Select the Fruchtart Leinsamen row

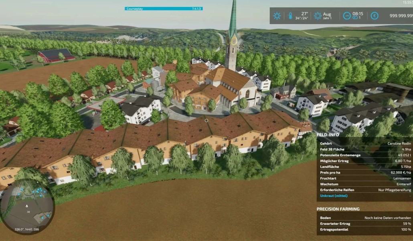365,178
